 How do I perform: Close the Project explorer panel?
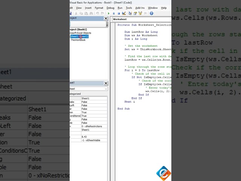coord(106,18)
